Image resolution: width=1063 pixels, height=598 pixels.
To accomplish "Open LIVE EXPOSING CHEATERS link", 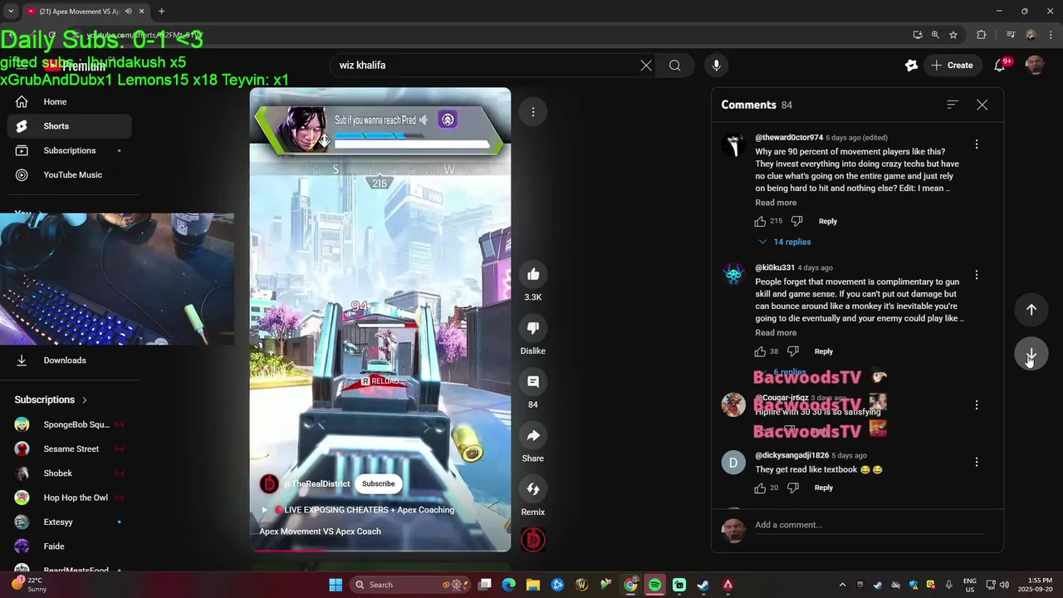I will click(364, 510).
